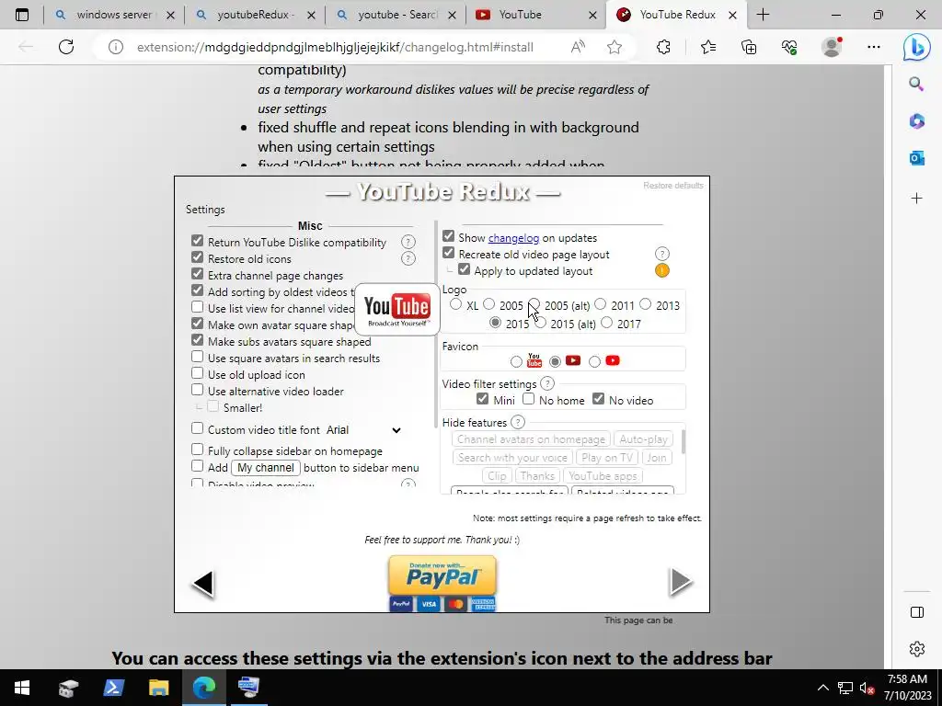Click help icon next to Video filter settings
Image resolution: width=942 pixels, height=706 pixels.
[547, 383]
